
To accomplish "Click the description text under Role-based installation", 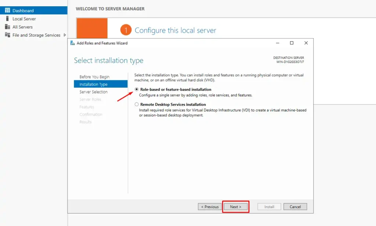I will [x=196, y=95].
